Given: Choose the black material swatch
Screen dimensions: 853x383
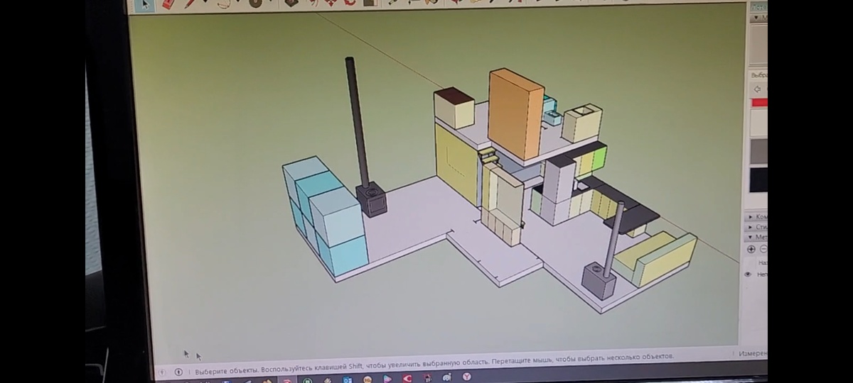Looking at the screenshot, I should [x=758, y=179].
